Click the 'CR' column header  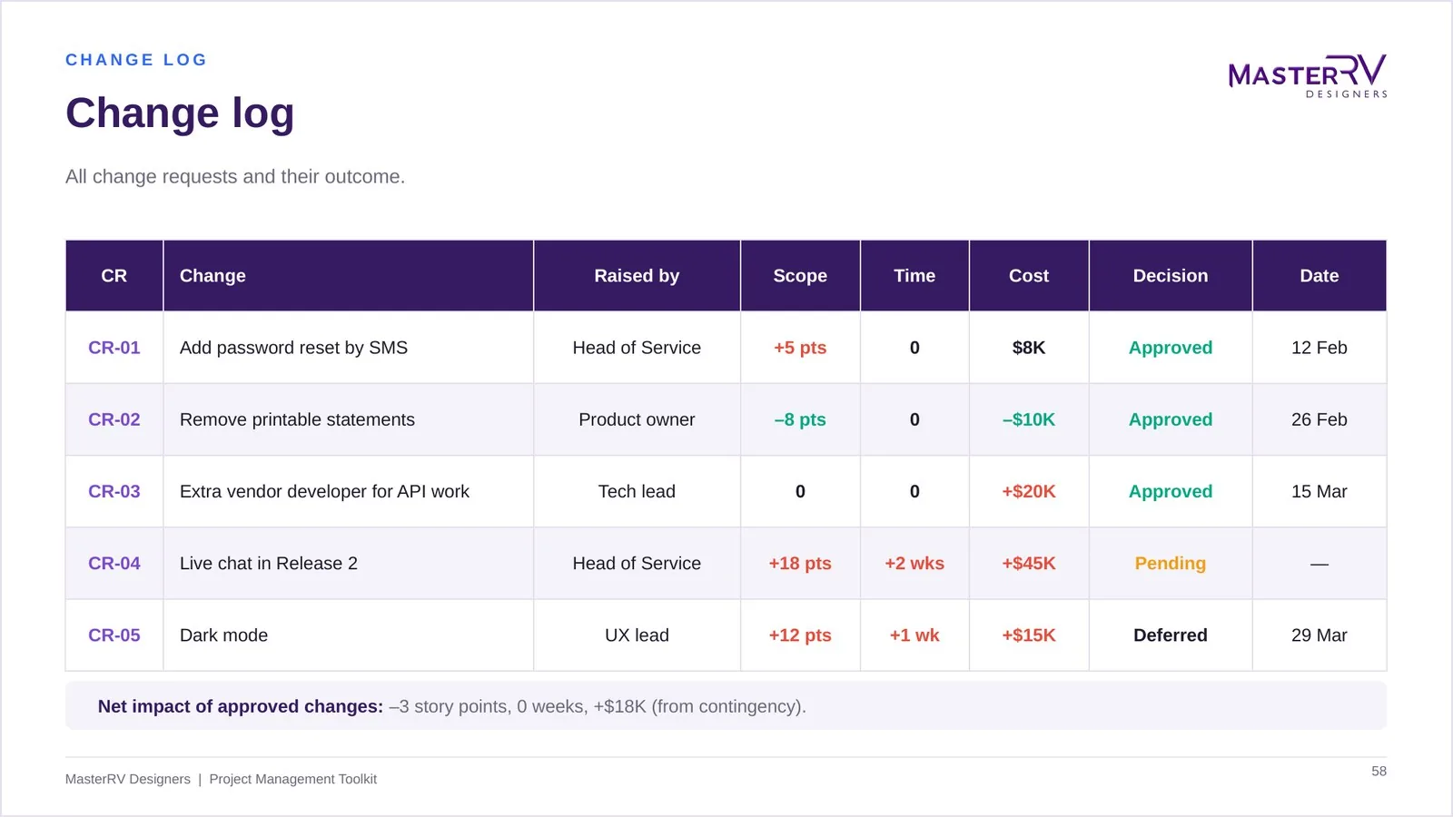click(x=114, y=276)
